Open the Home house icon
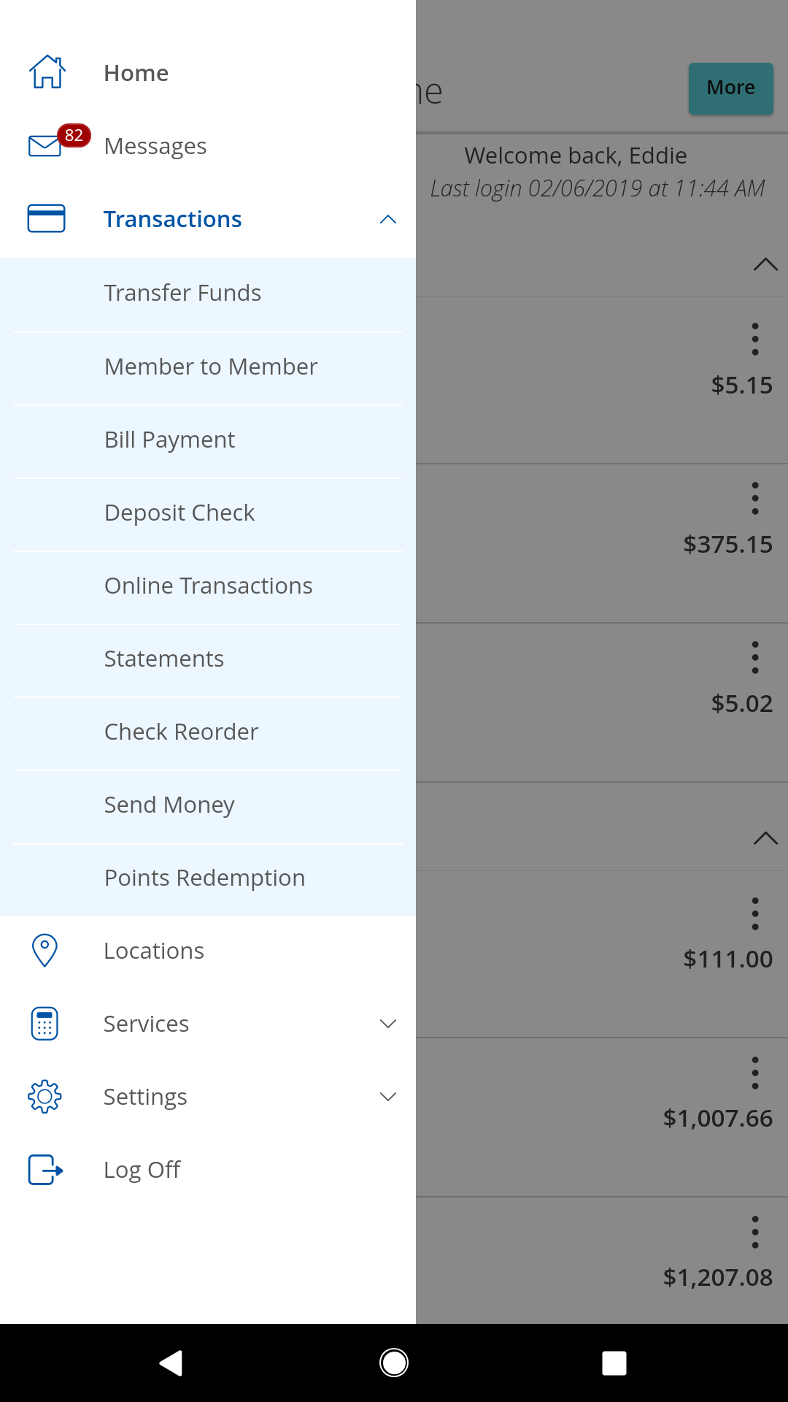This screenshot has width=788, height=1402. 47,72
